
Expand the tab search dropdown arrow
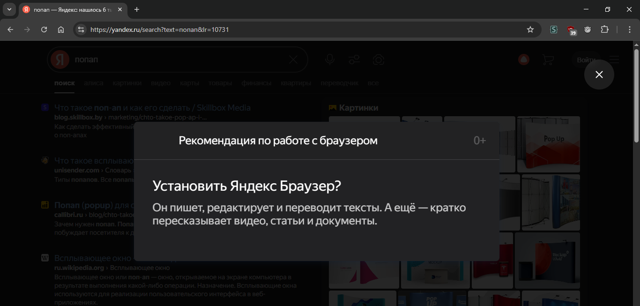[9, 9]
